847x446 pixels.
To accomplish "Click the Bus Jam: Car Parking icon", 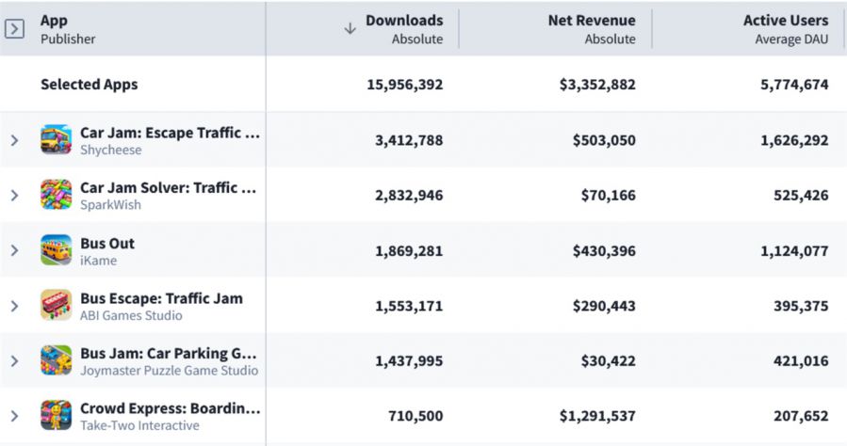I will click(x=57, y=360).
